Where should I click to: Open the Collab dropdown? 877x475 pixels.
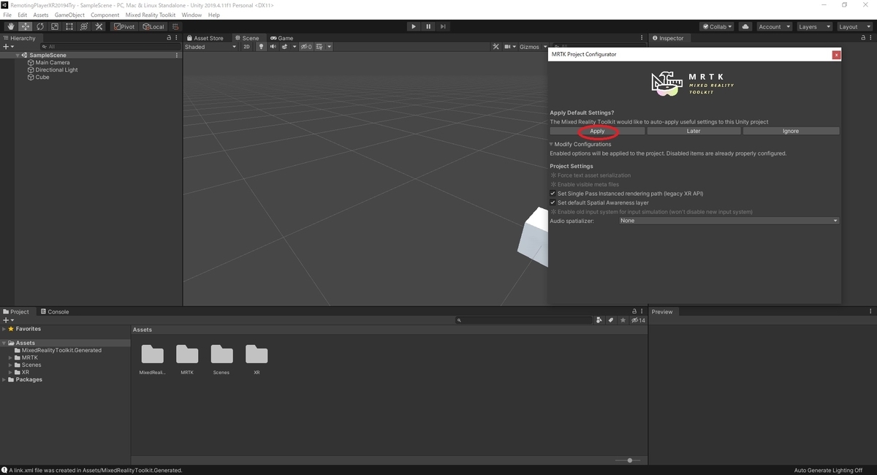(717, 27)
